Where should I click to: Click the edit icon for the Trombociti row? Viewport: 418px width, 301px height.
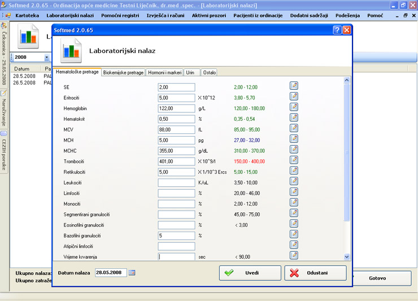click(294, 160)
